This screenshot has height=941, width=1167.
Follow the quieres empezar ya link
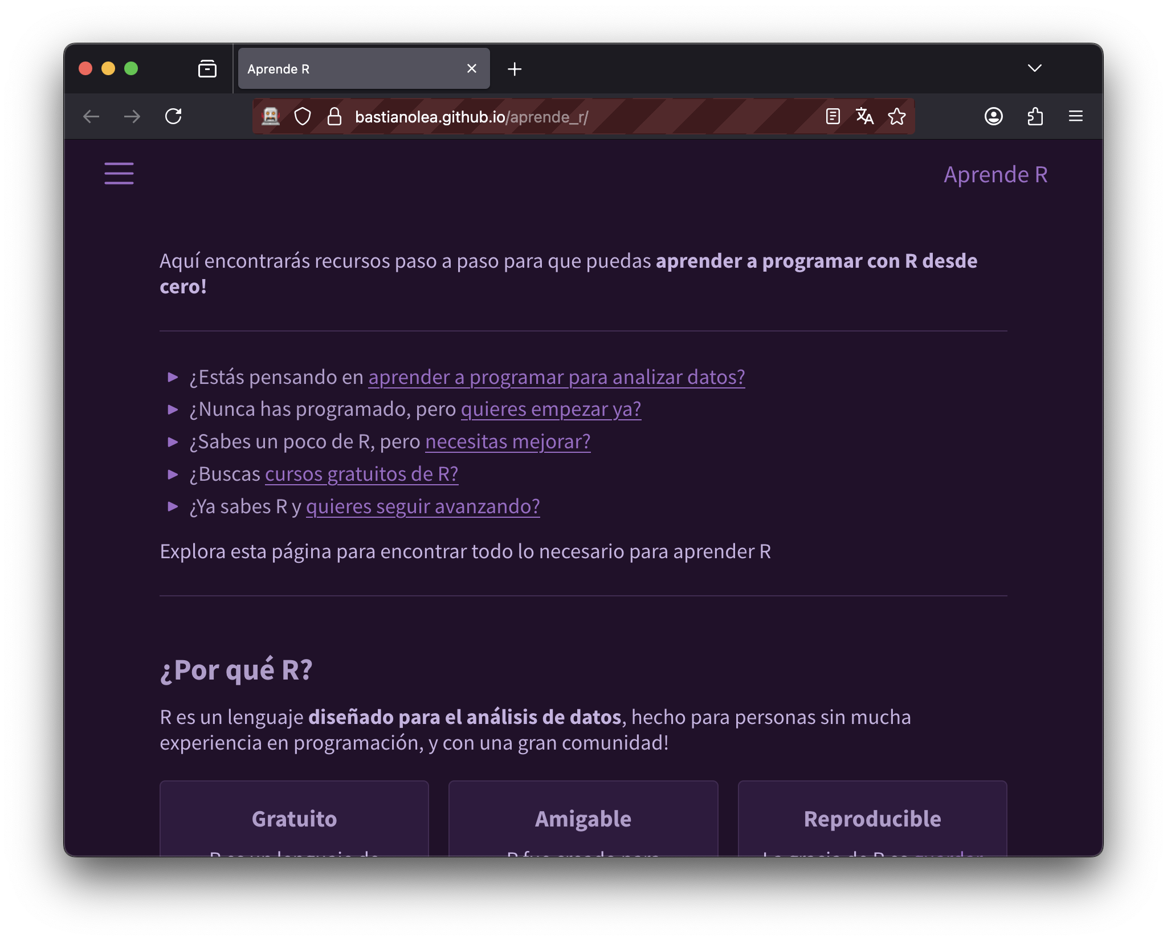coord(550,409)
